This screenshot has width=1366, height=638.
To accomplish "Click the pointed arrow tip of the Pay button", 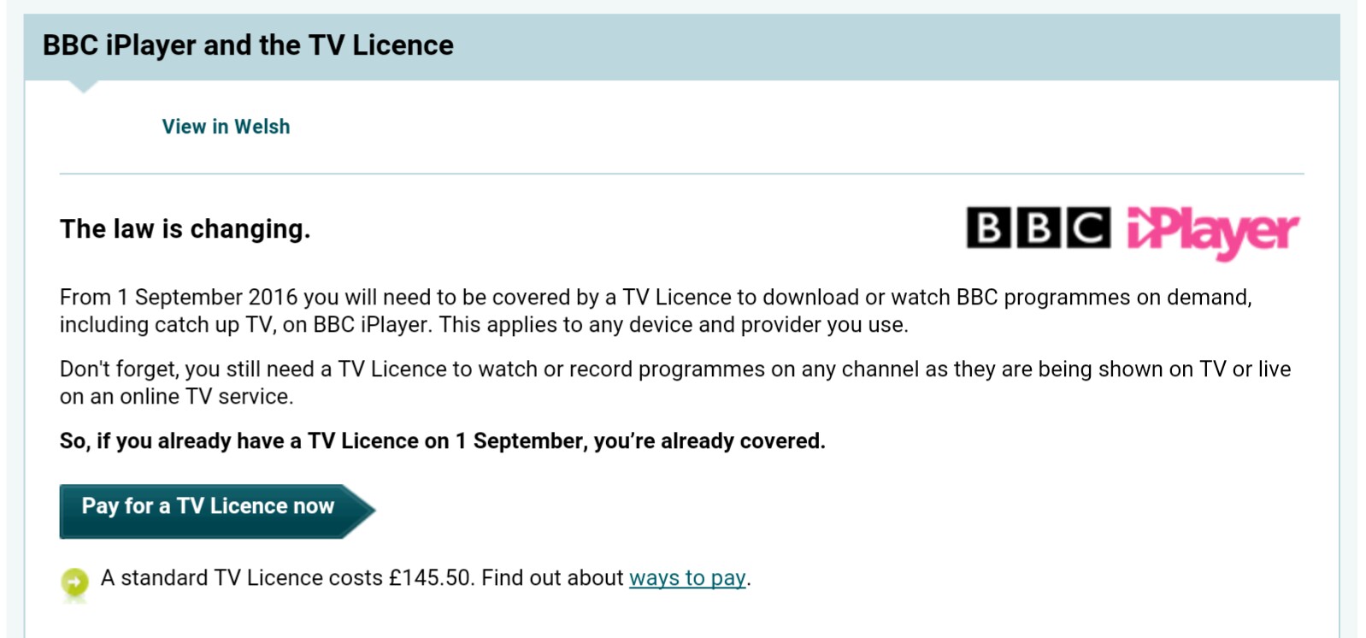I will click(x=362, y=511).
